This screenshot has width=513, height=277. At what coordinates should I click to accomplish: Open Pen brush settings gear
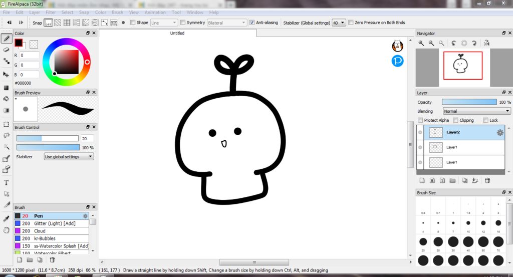pos(85,216)
